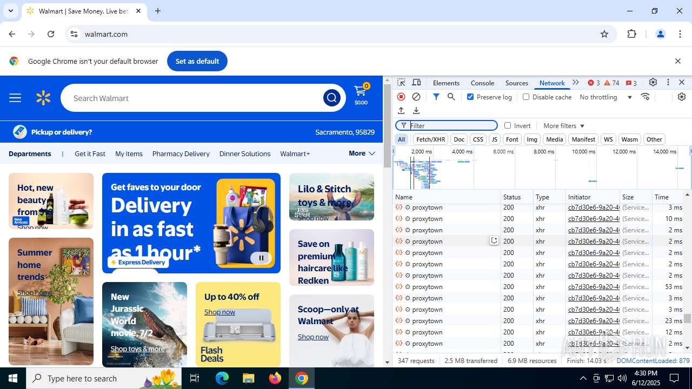Screen dimensions: 692x389
Task: Toggle the device toolbar icon
Action: click(416, 83)
